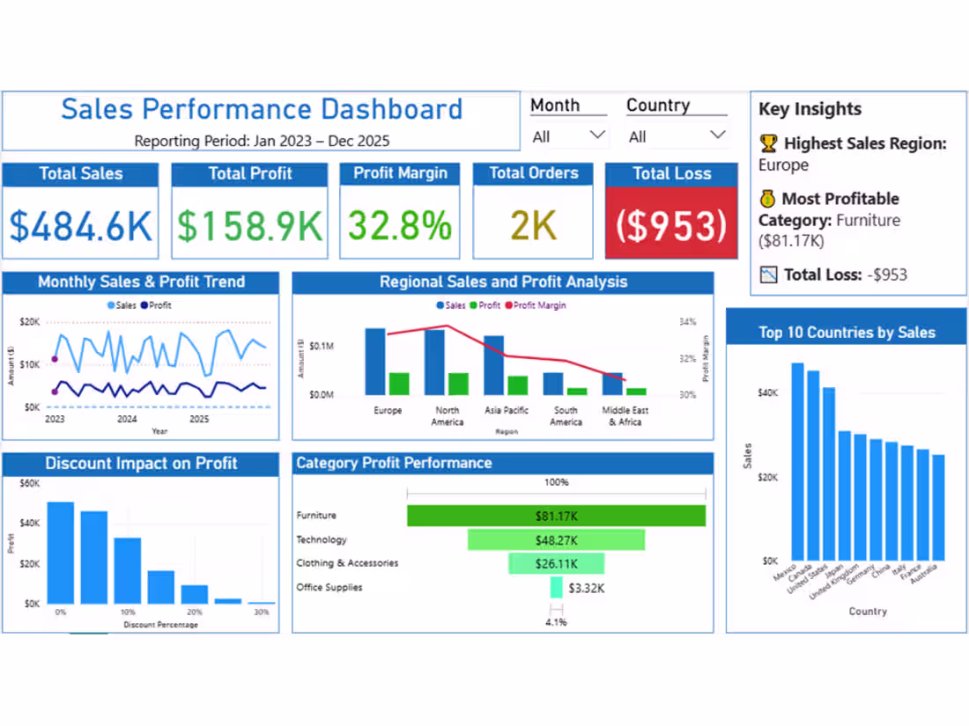This screenshot has height=726, width=969.
Task: Click green Profit legend marker in Regional chart
Action: pyautogui.click(x=473, y=305)
